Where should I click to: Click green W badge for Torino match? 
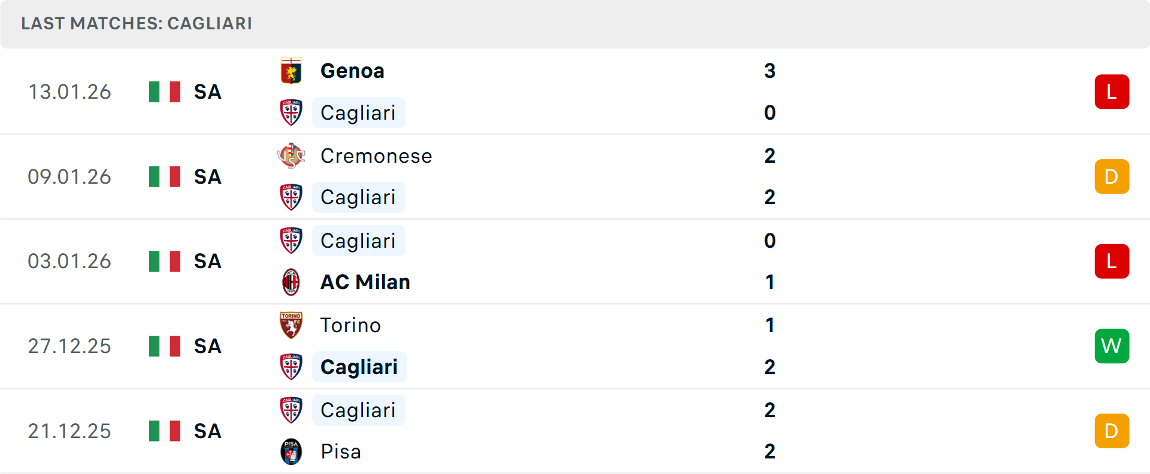tap(1112, 346)
